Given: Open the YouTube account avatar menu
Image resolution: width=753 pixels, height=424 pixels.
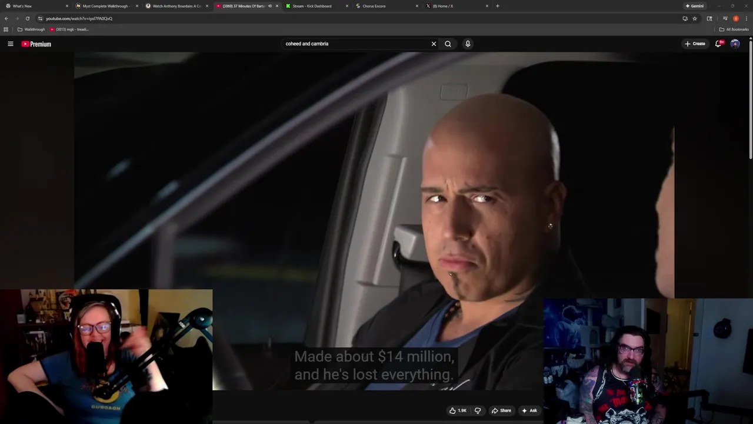Looking at the screenshot, I should (x=735, y=44).
